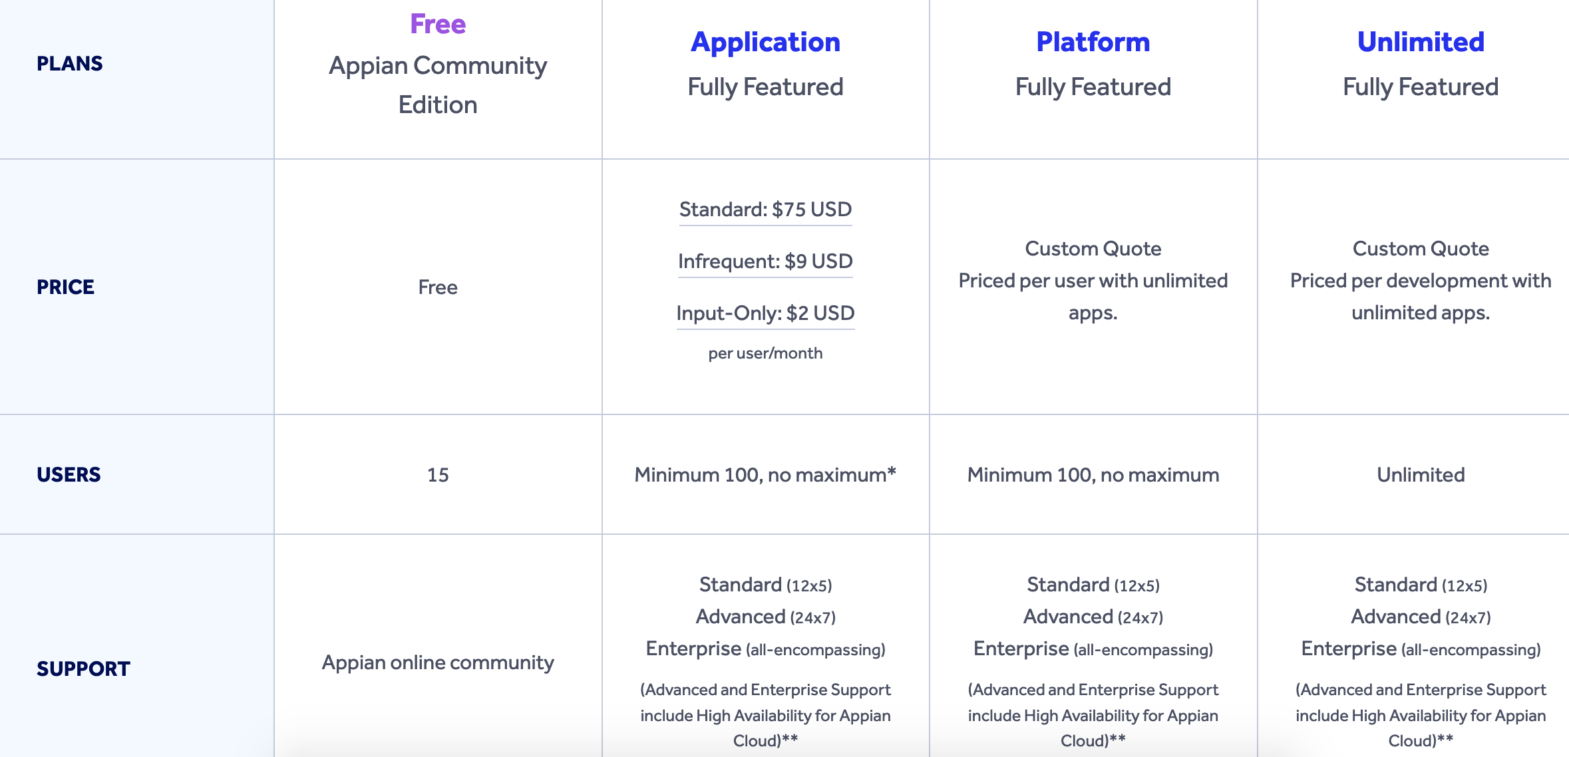
Task: Select the 15 users cell
Action: pos(438,475)
